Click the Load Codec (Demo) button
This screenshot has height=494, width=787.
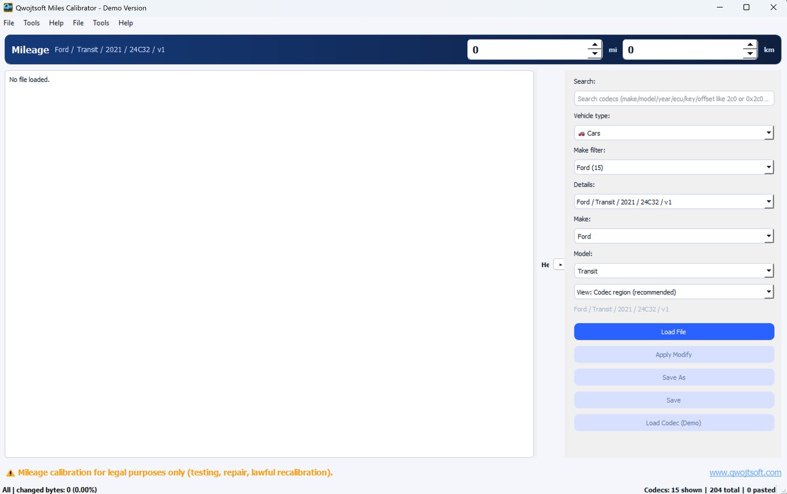point(673,423)
